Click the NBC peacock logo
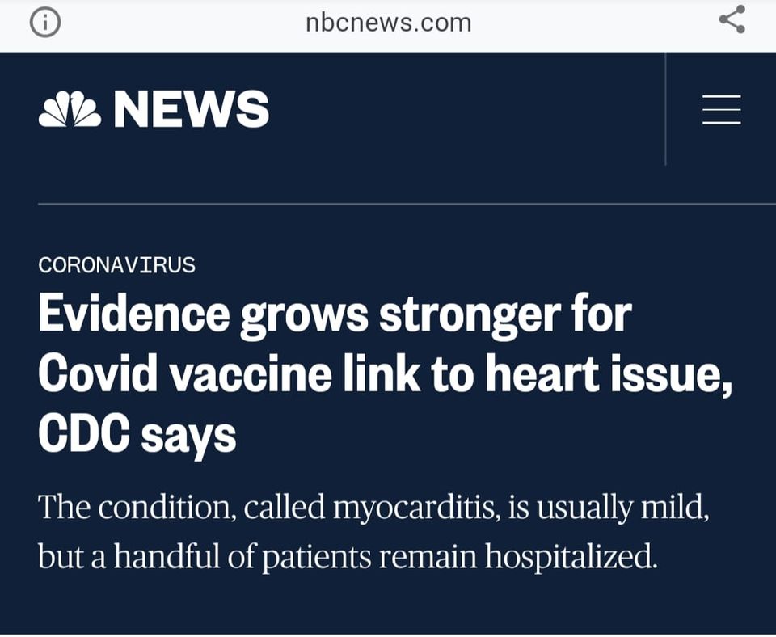776x637 pixels. coord(70,109)
